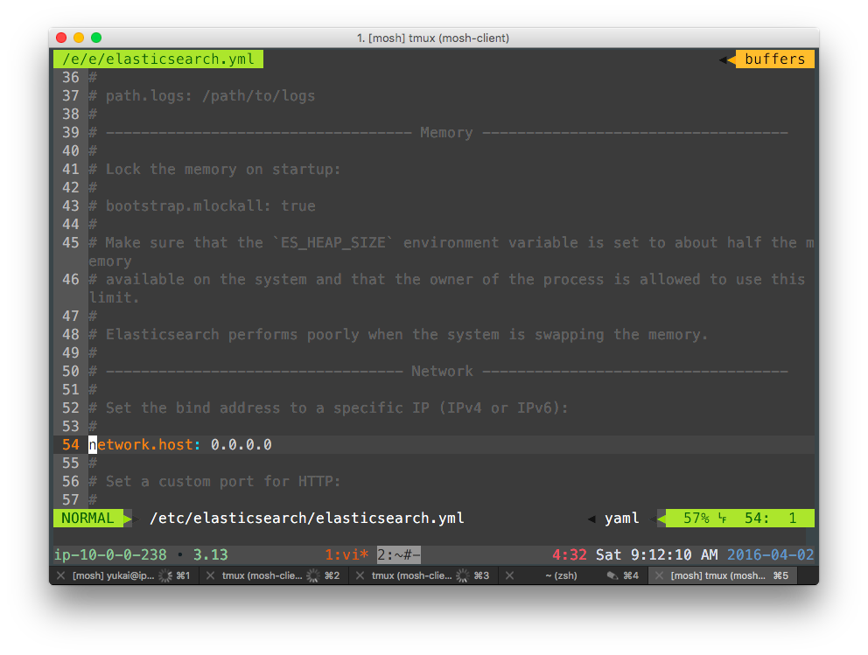Click the wrapped word 'emory' under line 45
868x655 pixels.
pos(110,261)
